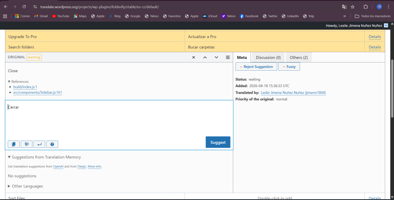Click the Reject Suggestion button
Screen dimensions: 394x200
point(256,66)
